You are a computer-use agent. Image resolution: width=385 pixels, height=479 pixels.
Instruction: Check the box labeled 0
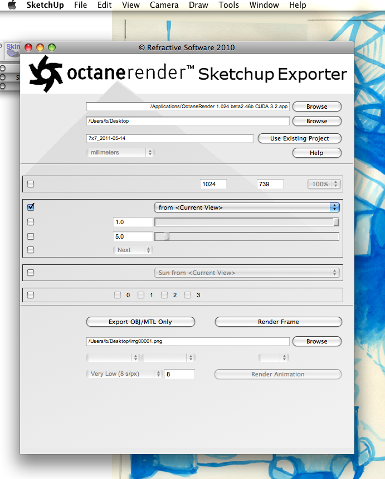(x=118, y=295)
